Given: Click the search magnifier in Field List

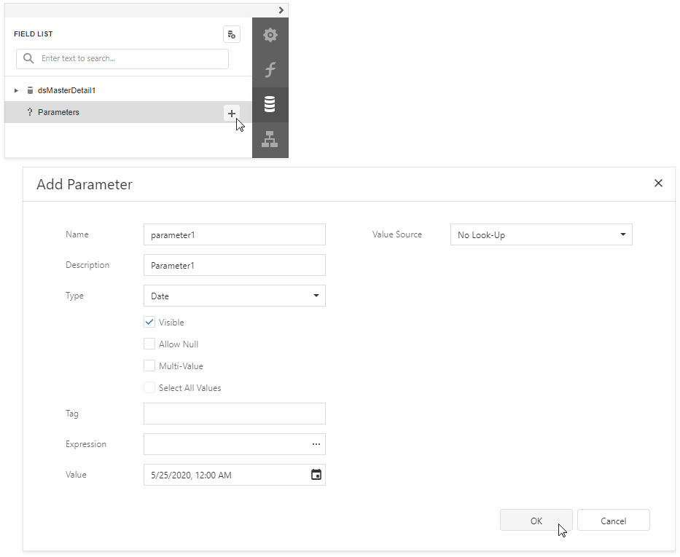Looking at the screenshot, I should click(x=29, y=58).
